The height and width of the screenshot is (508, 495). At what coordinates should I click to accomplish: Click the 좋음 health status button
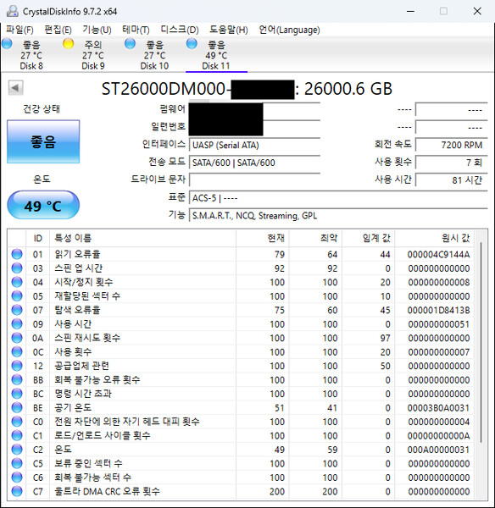coord(43,141)
